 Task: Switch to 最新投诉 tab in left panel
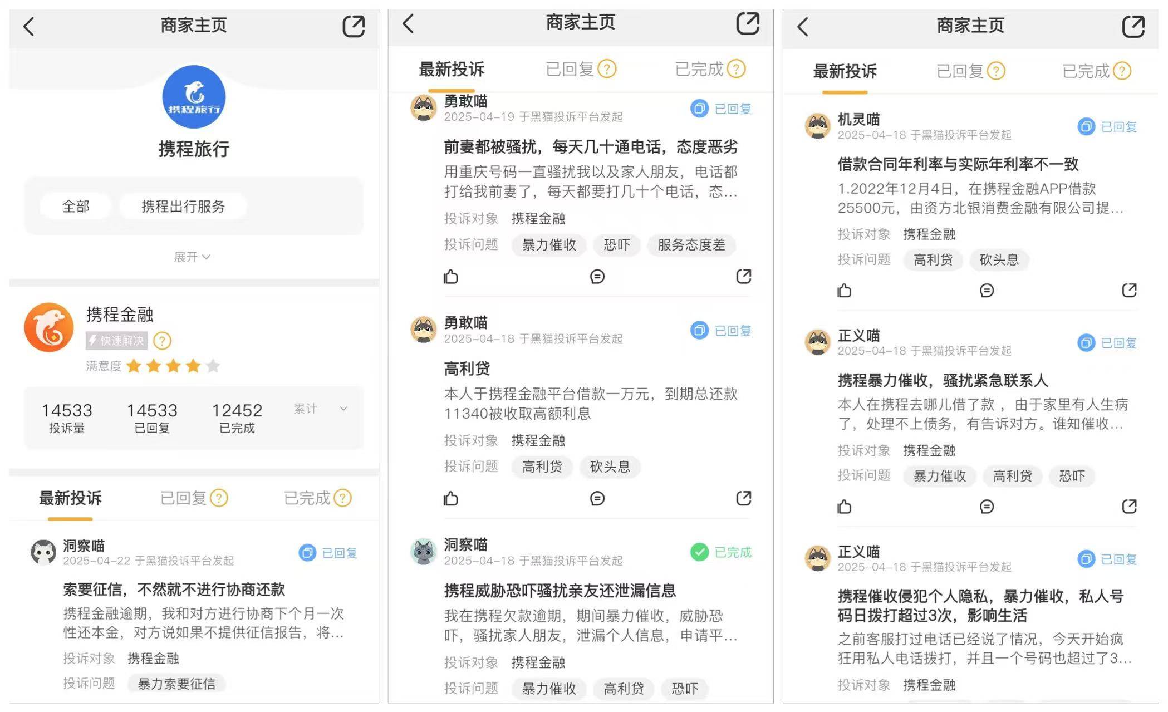70,498
